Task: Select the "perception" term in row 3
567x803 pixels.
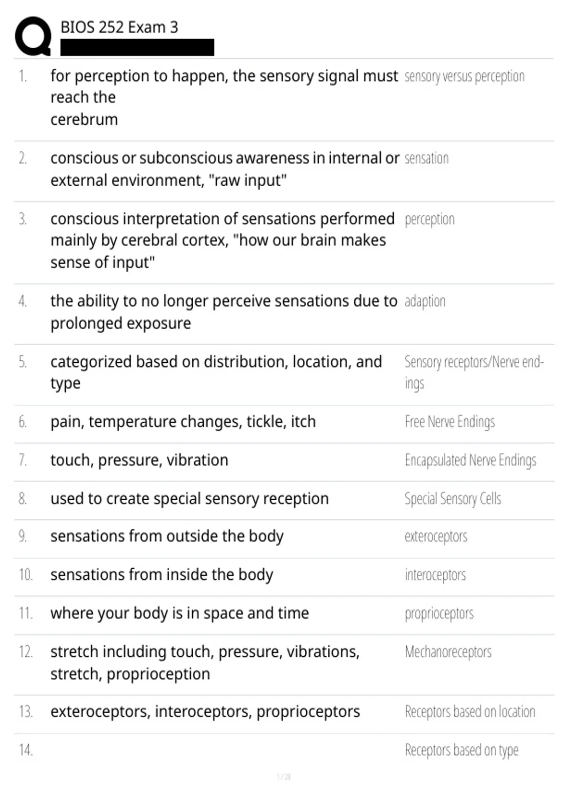Action: [x=430, y=219]
